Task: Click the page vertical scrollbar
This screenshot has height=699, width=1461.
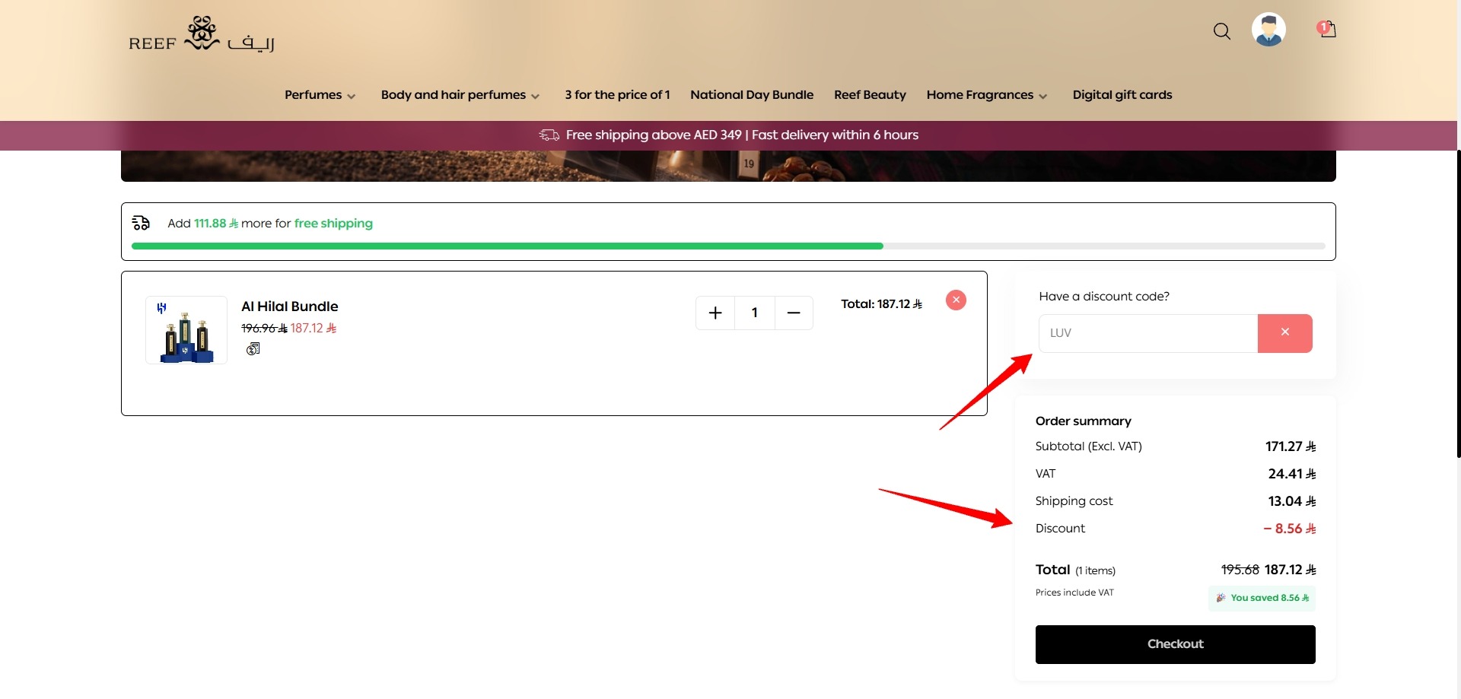Action: [1458, 304]
